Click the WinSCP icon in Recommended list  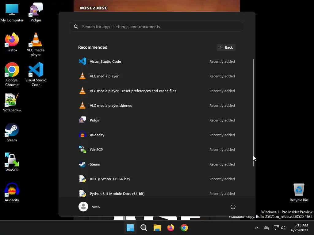(82, 149)
